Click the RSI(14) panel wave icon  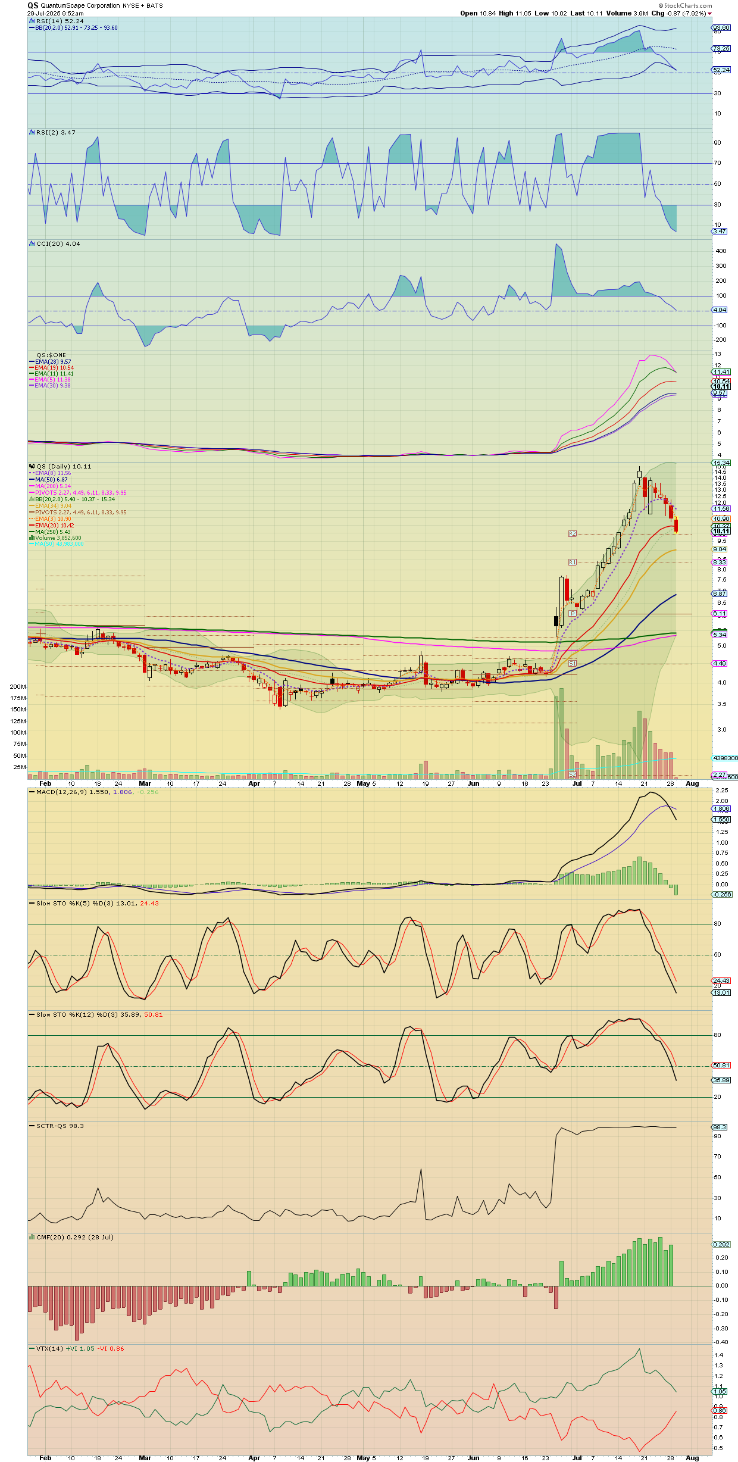(32, 21)
